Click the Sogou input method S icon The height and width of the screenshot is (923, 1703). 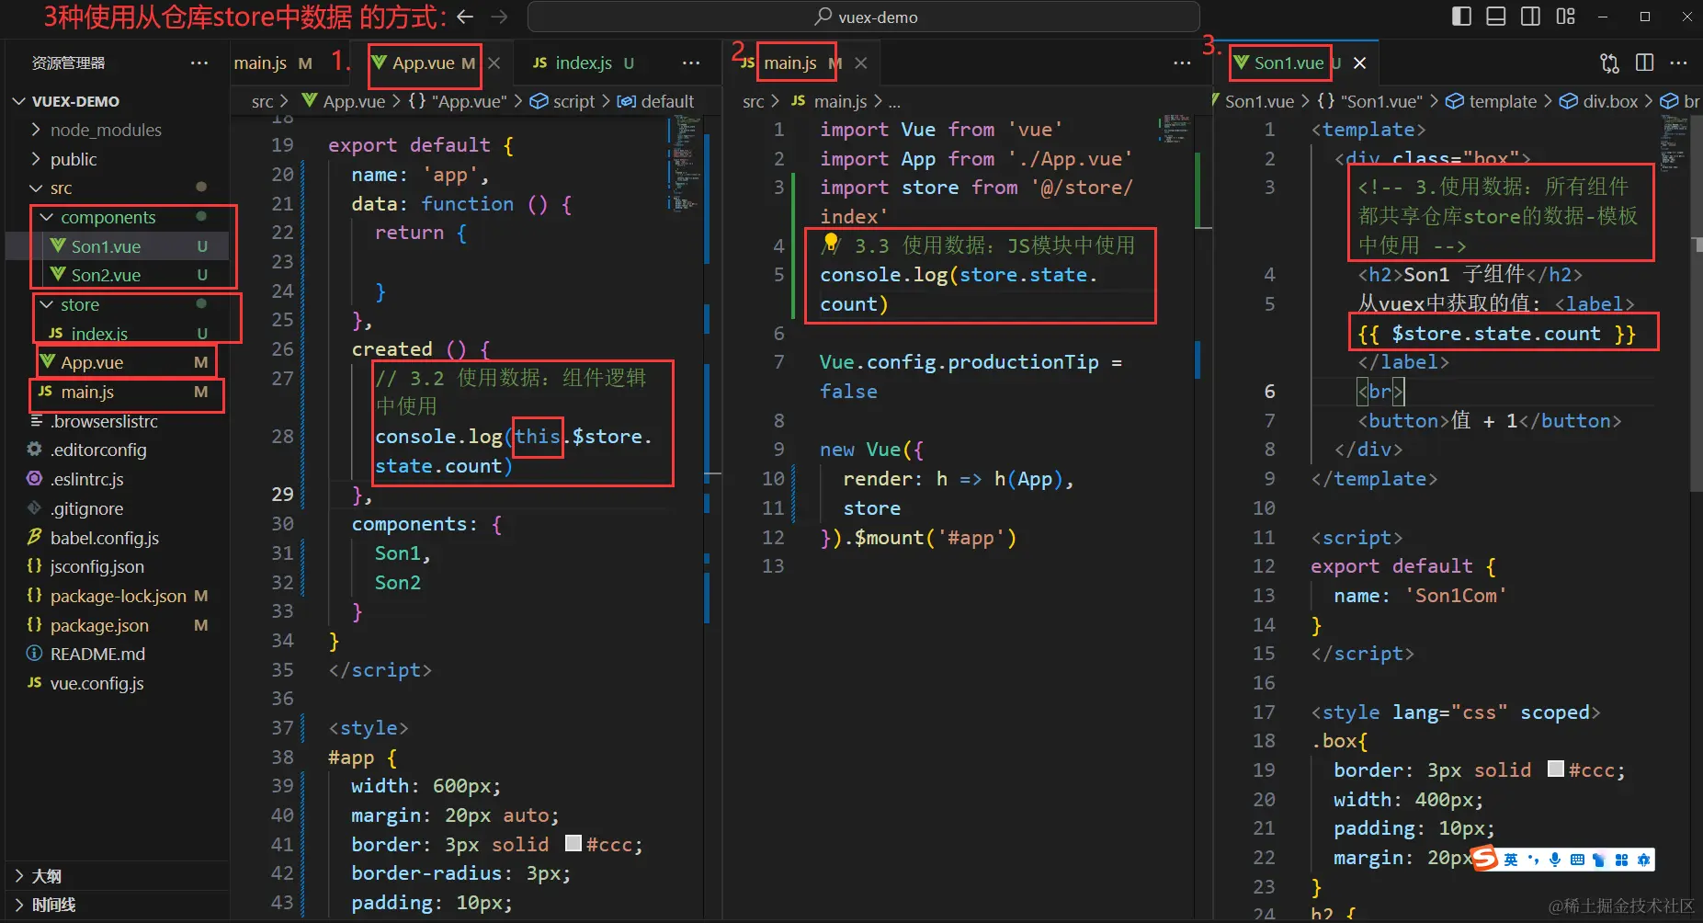point(1484,859)
